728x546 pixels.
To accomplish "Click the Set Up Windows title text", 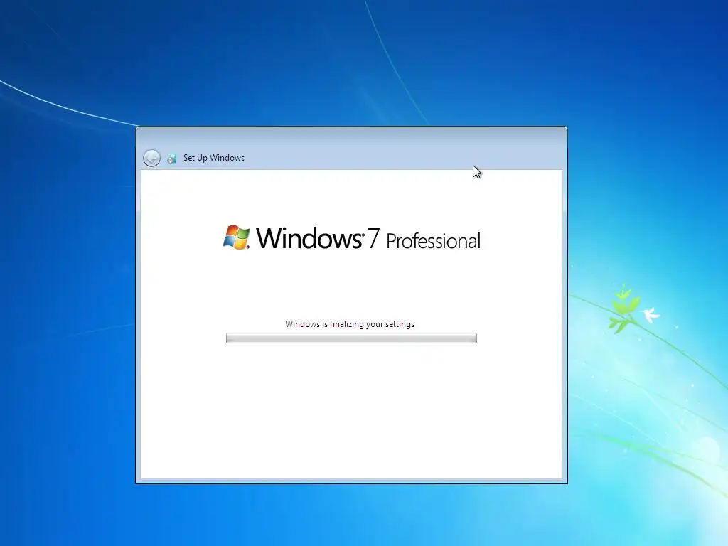I will tap(213, 158).
